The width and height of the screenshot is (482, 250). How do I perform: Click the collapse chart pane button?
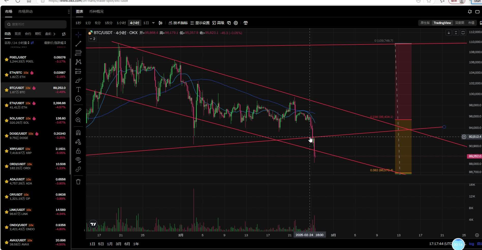(x=456, y=33)
